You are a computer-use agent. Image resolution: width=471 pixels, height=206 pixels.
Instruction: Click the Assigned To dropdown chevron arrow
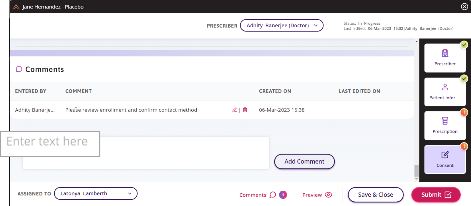(130, 194)
